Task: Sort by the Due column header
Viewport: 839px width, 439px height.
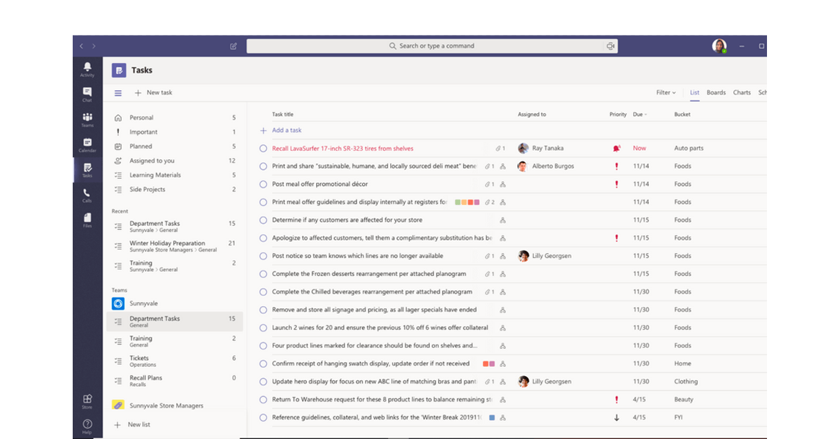Action: coord(640,114)
